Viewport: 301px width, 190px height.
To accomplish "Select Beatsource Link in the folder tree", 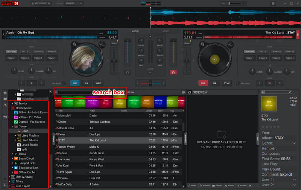I will (28, 168).
